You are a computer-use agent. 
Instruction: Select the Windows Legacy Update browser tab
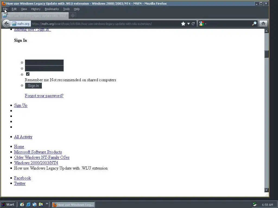pos(35,16)
